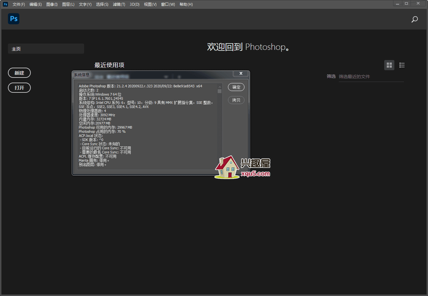Open the 窗口(W) menu
Screen dimensions: 428x296
point(168,4)
